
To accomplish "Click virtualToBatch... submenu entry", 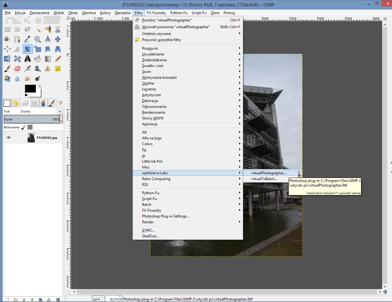I will pyautogui.click(x=264, y=179).
